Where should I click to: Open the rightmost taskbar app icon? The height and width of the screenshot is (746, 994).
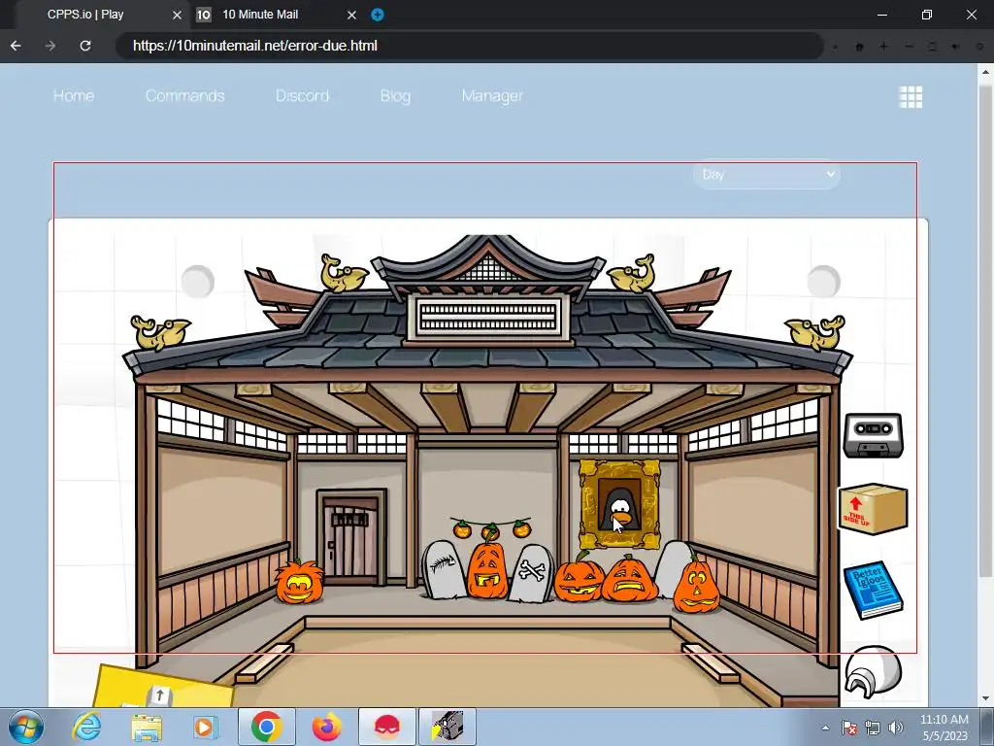[447, 727]
